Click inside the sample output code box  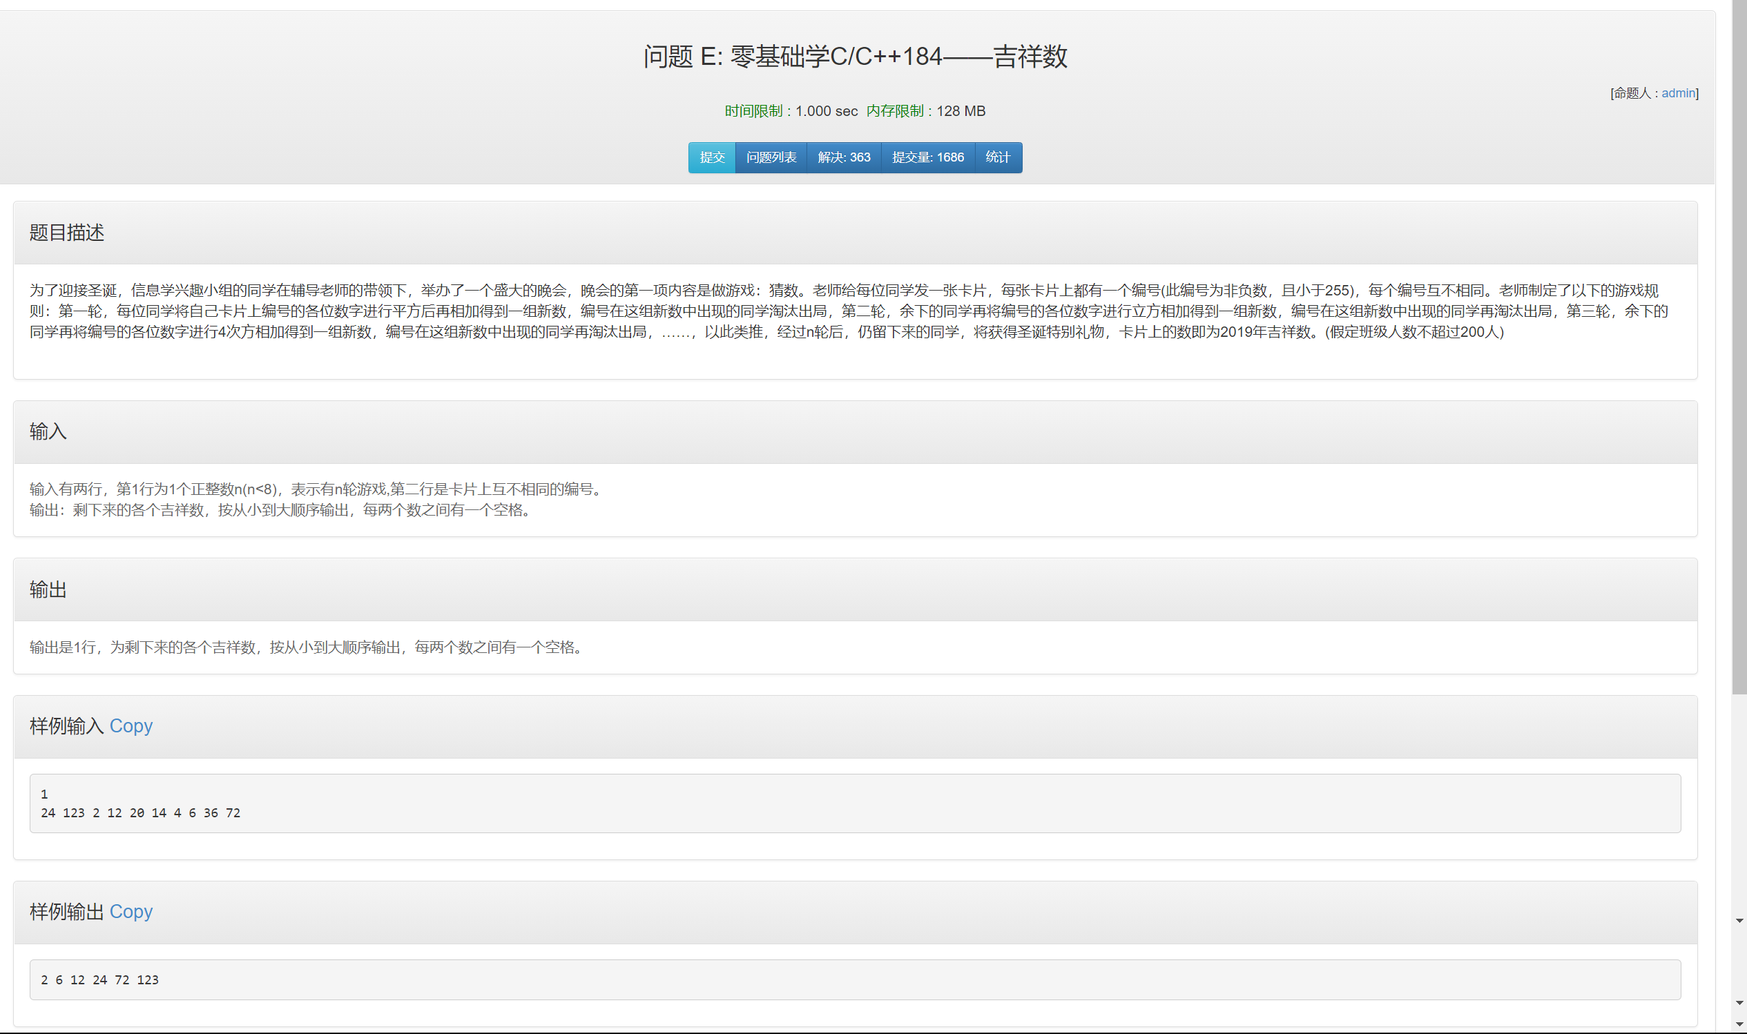click(854, 979)
